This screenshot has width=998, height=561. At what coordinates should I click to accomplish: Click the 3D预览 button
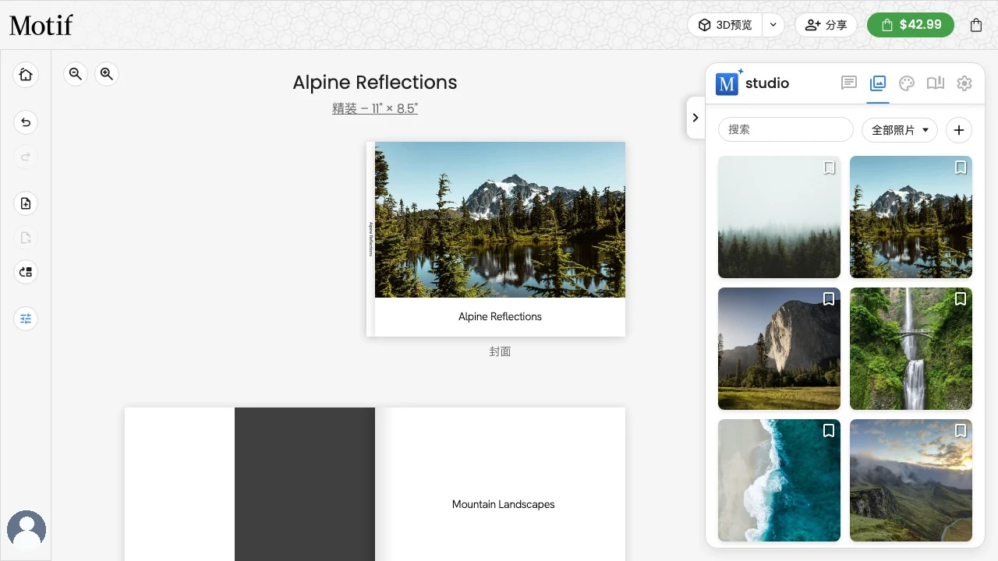pos(725,25)
